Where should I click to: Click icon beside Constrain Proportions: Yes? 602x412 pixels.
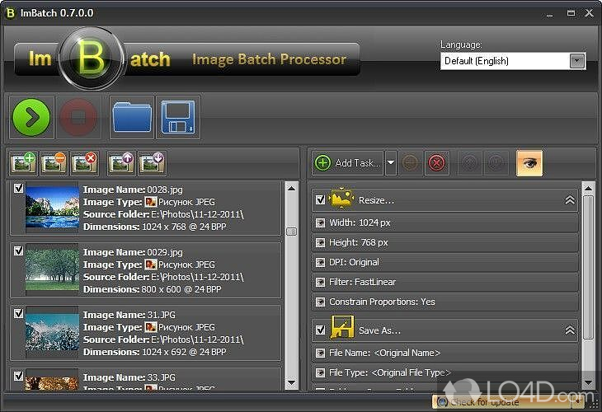pos(320,302)
